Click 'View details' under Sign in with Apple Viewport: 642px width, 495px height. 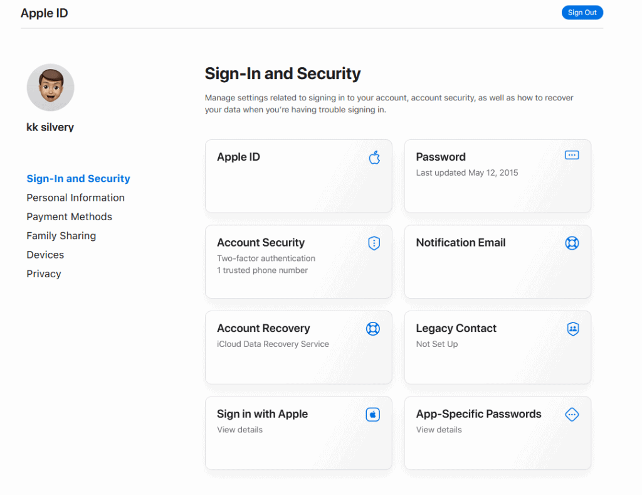point(239,429)
